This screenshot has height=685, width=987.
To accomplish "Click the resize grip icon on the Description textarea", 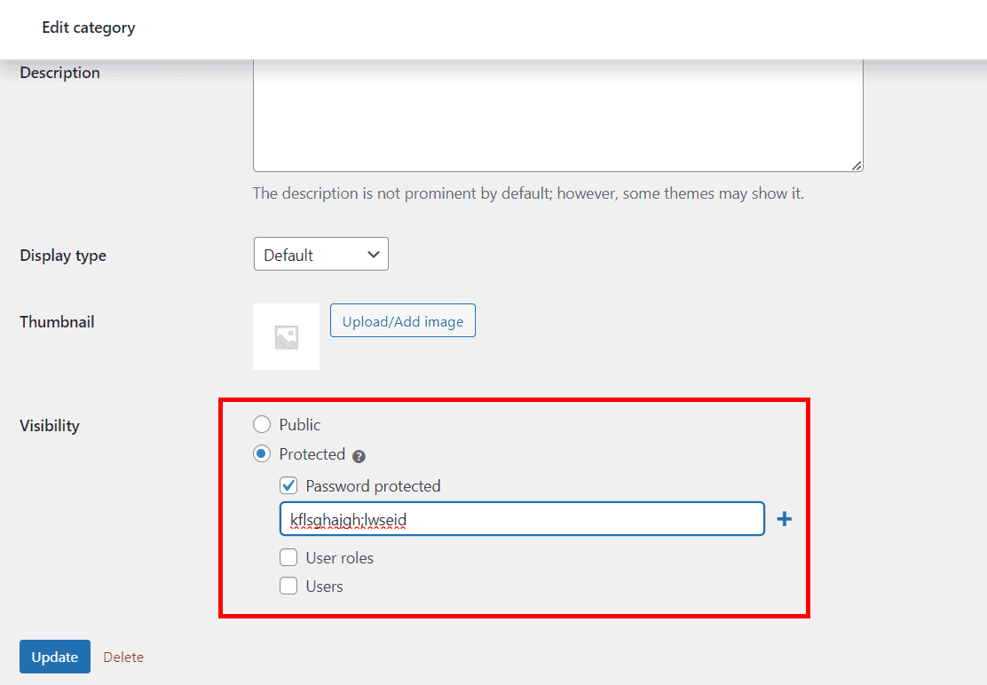I will pyautogui.click(x=857, y=163).
